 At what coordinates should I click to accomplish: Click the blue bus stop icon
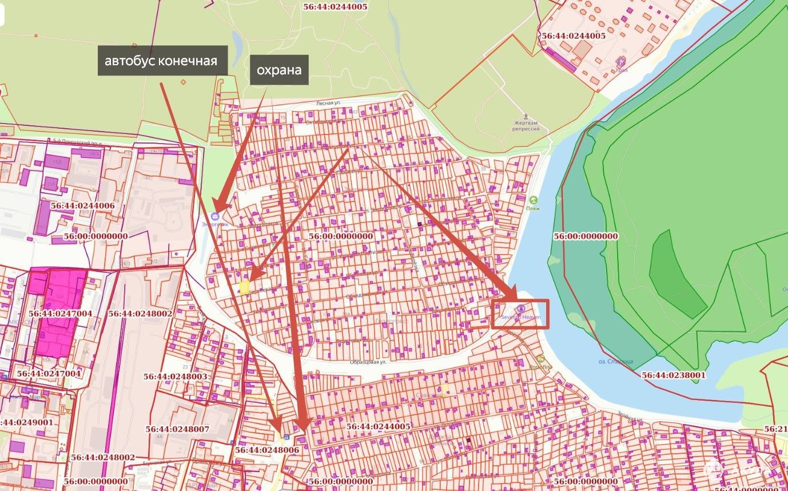point(286,438)
